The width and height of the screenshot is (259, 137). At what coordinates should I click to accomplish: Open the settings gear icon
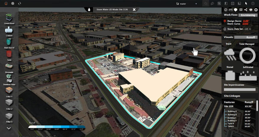click(x=256, y=10)
